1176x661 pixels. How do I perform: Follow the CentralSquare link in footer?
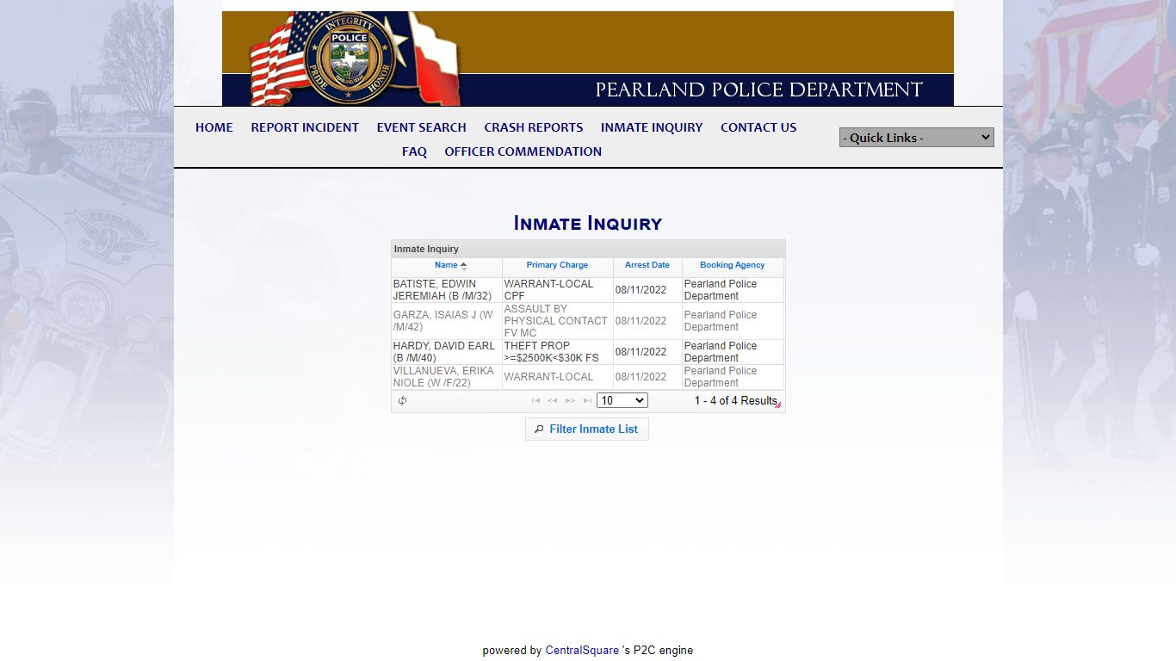(582, 651)
